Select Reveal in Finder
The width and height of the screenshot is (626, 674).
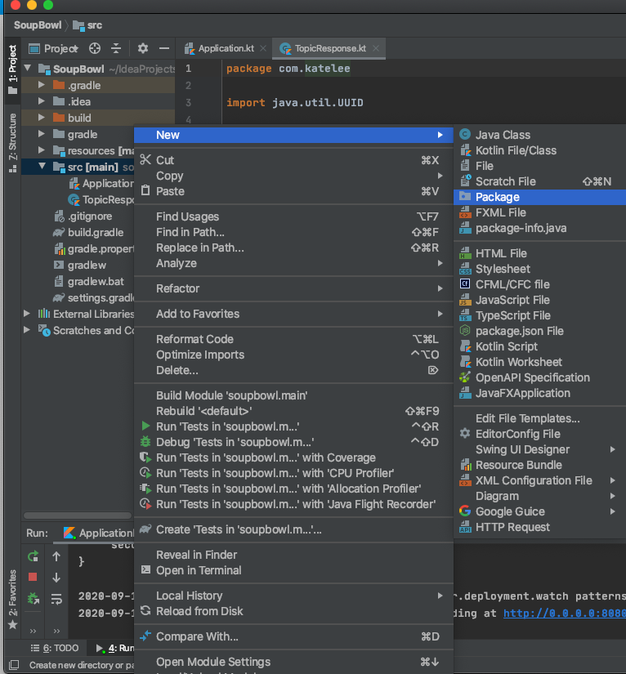(293, 555)
